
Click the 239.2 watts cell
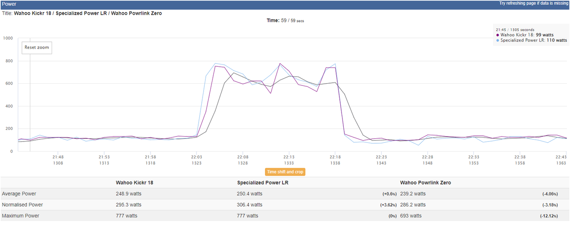tap(413, 194)
